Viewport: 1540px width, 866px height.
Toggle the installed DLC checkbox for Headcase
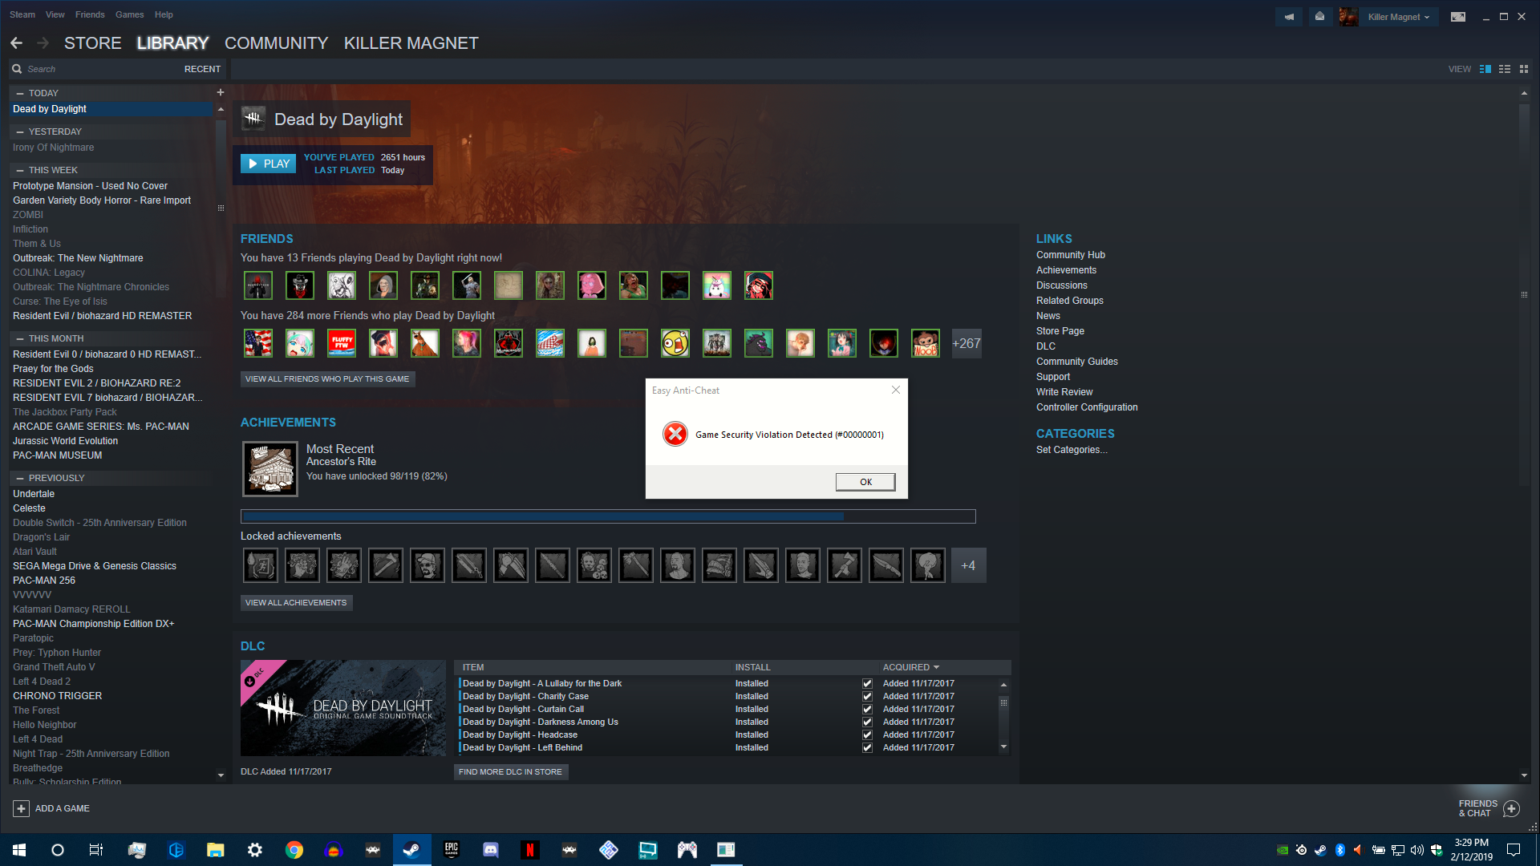pos(867,734)
